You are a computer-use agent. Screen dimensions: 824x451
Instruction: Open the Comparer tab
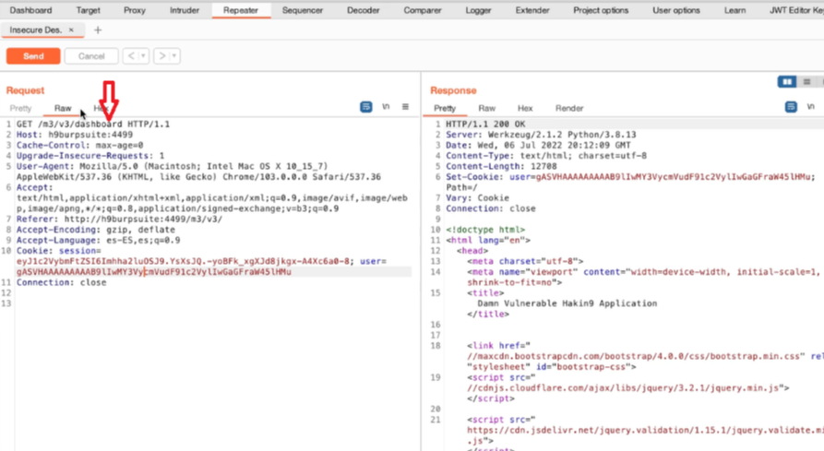tap(423, 10)
